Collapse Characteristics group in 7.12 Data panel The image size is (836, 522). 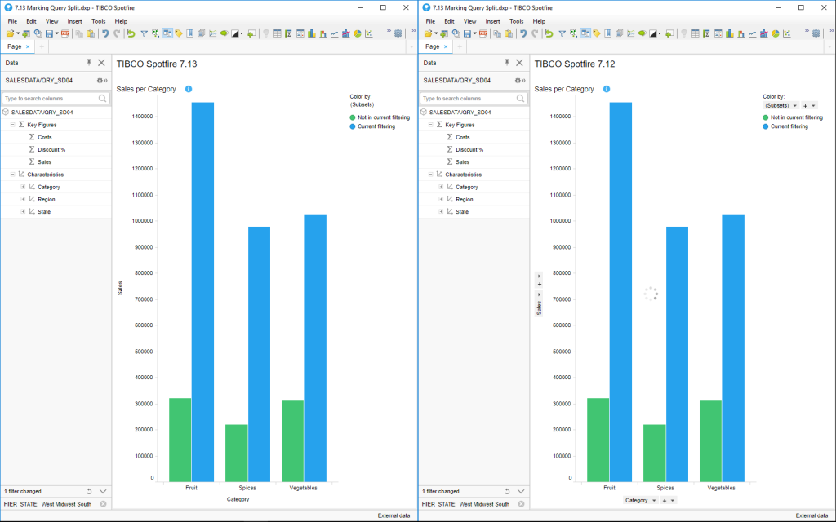[431, 175]
